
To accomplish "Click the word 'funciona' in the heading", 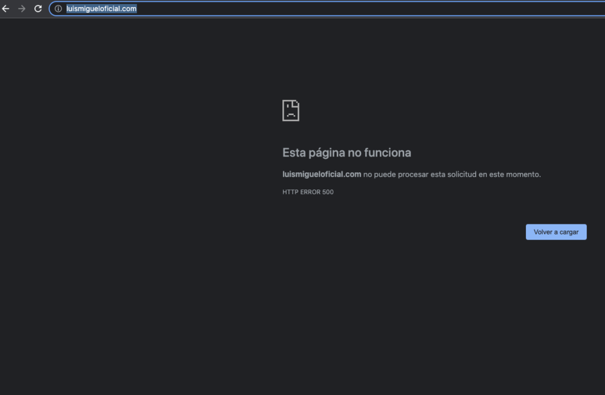I will [x=387, y=153].
